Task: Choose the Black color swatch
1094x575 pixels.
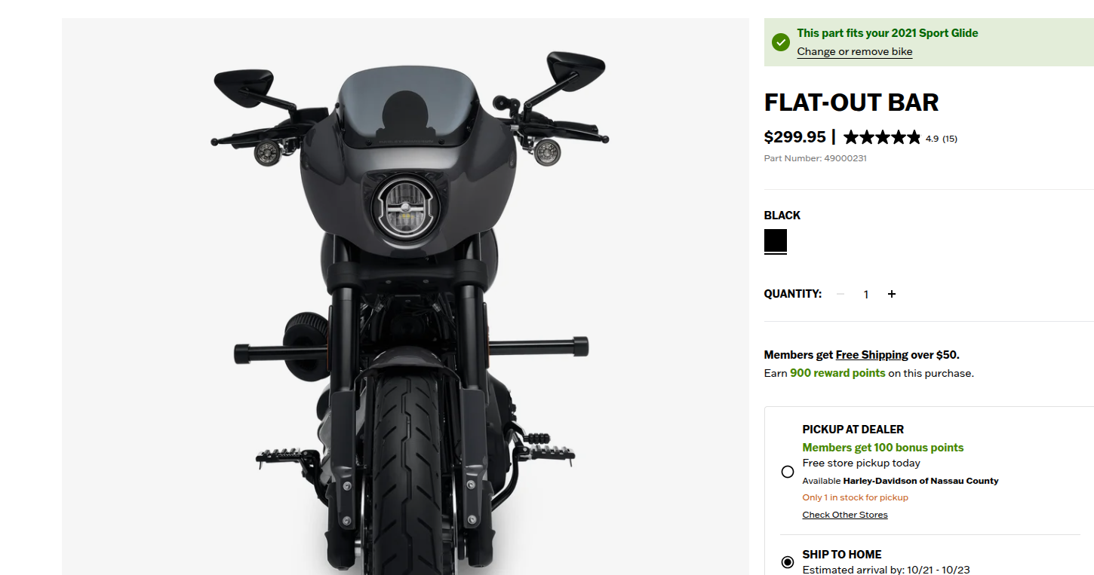Action: [x=776, y=241]
